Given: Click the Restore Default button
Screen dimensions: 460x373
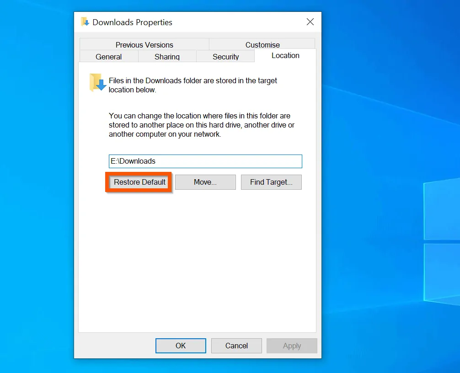Looking at the screenshot, I should (x=139, y=182).
